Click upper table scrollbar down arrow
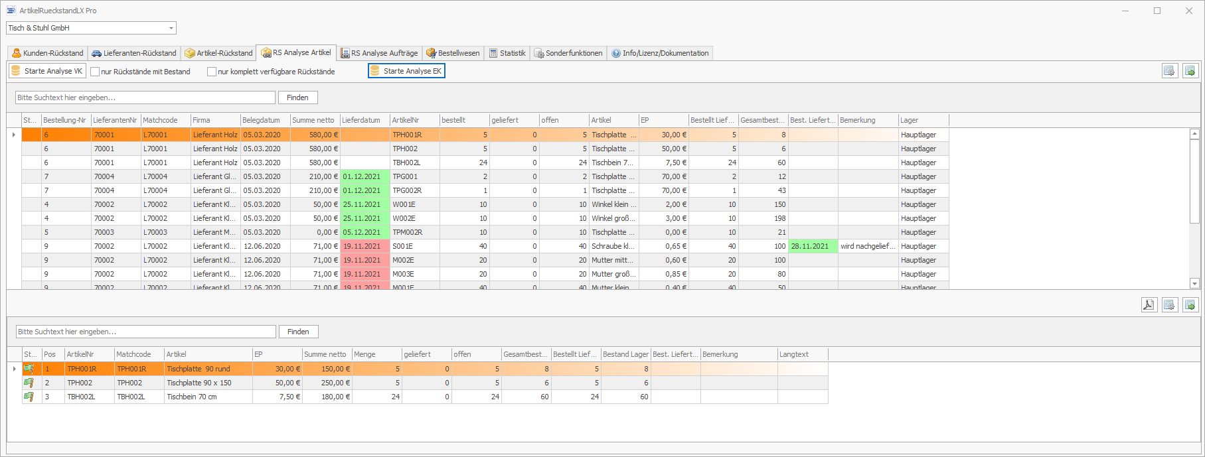Screen dimensions: 1205x457 (x=1194, y=283)
